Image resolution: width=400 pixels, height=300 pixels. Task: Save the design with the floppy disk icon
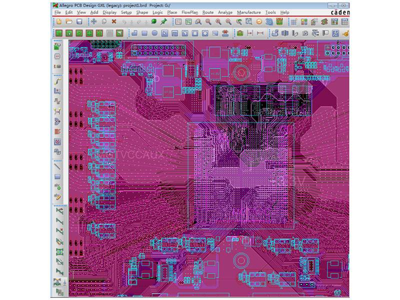79,21
